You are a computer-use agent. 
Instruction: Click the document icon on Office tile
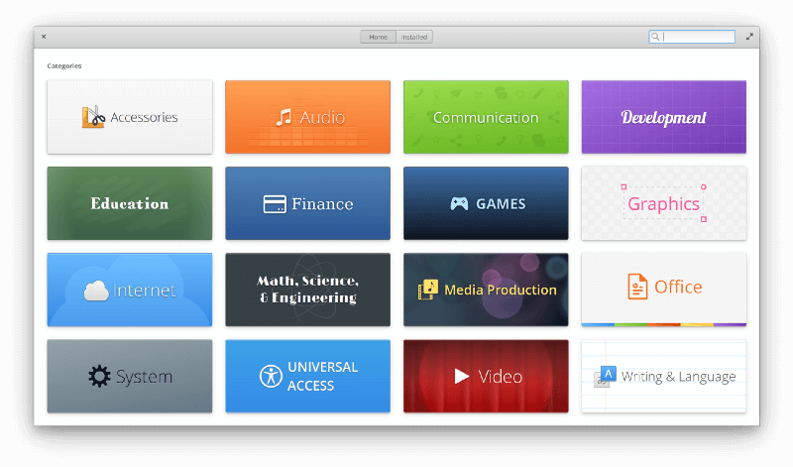(x=637, y=287)
